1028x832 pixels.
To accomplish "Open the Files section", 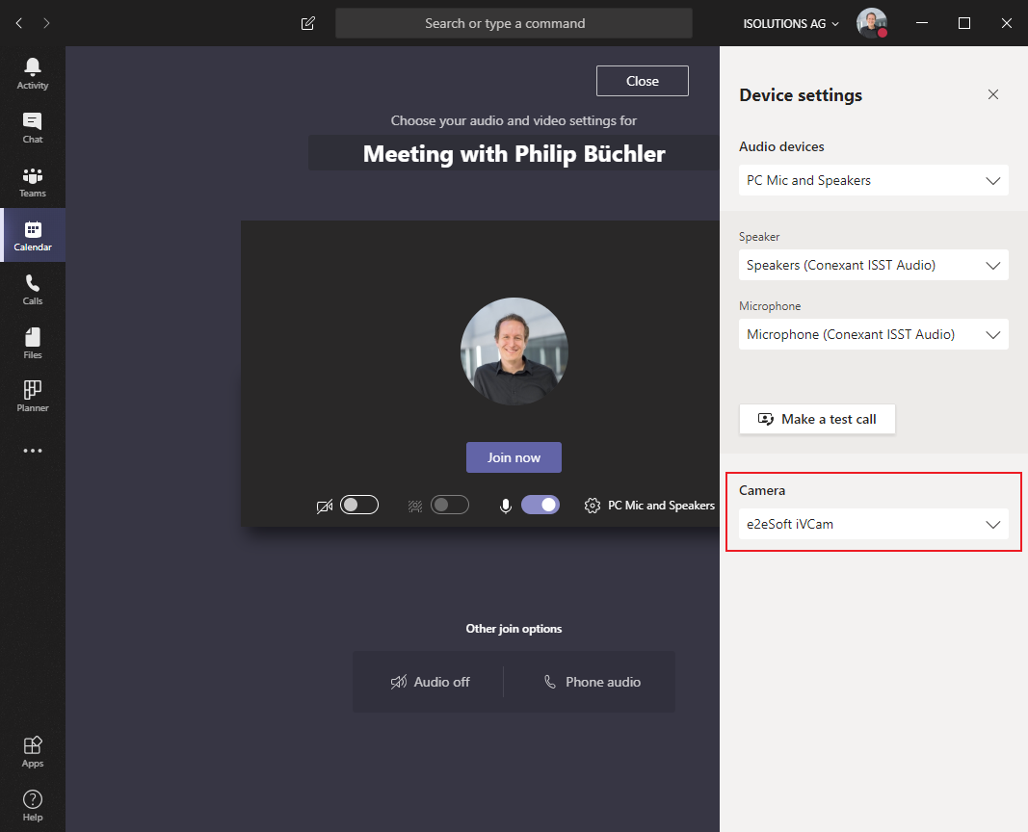I will pyautogui.click(x=33, y=343).
